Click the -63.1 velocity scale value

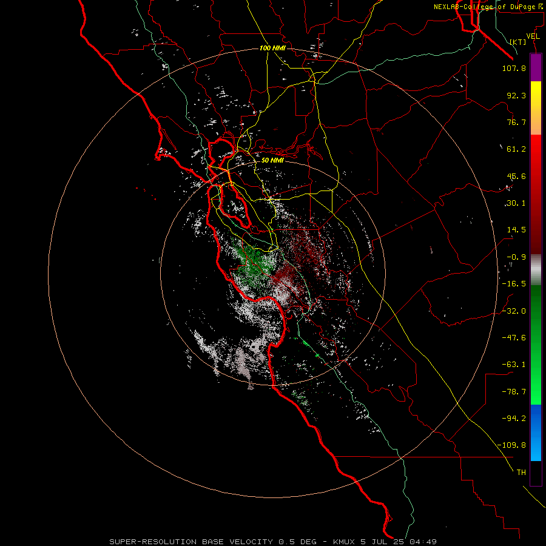click(514, 365)
